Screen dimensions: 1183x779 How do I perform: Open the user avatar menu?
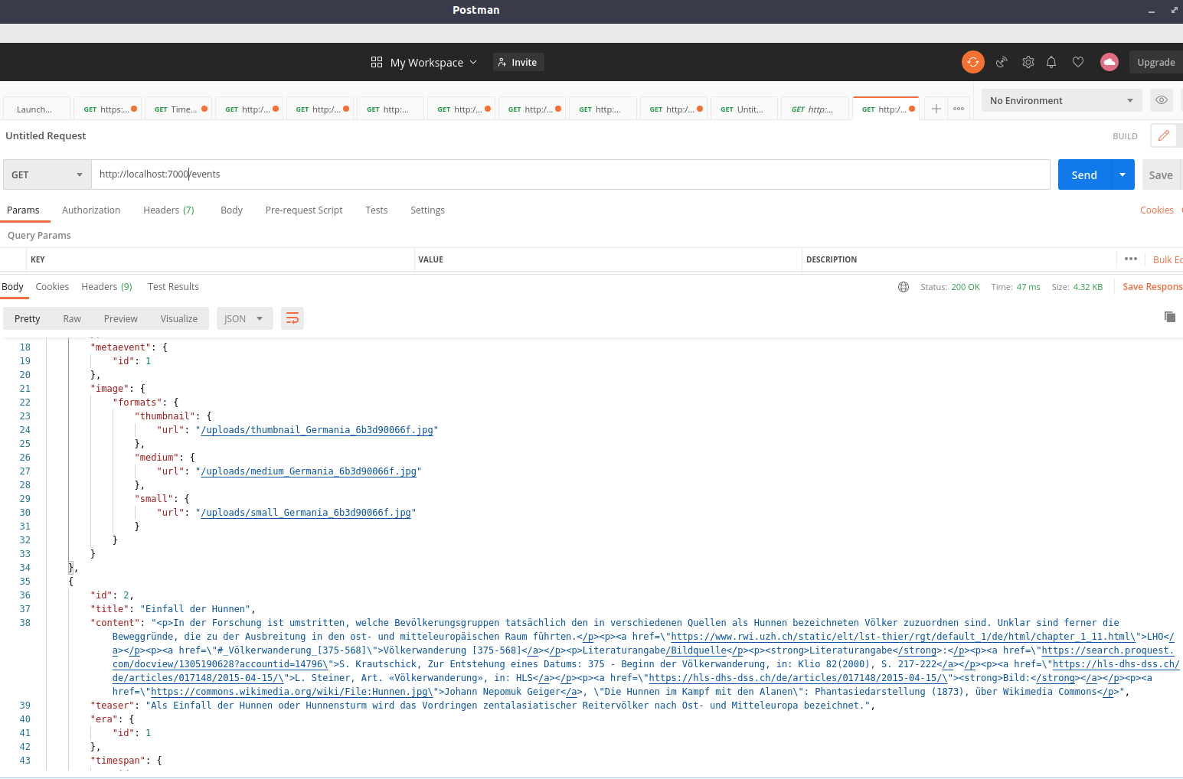click(x=1109, y=62)
